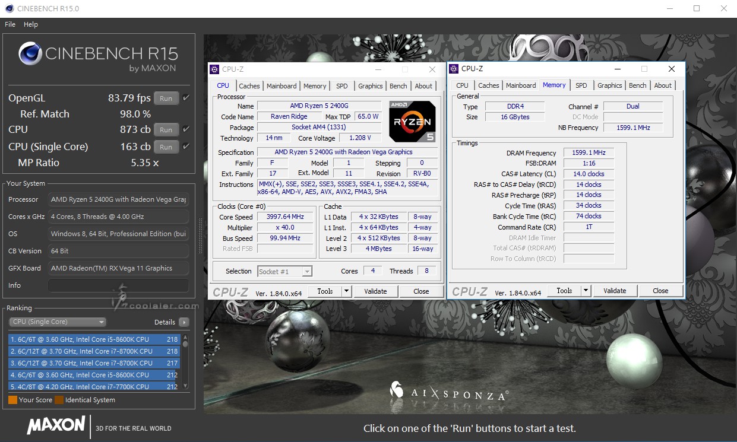This screenshot has height=442, width=737.
Task: Click the MAXON logo at the bottom
Action: click(x=56, y=425)
